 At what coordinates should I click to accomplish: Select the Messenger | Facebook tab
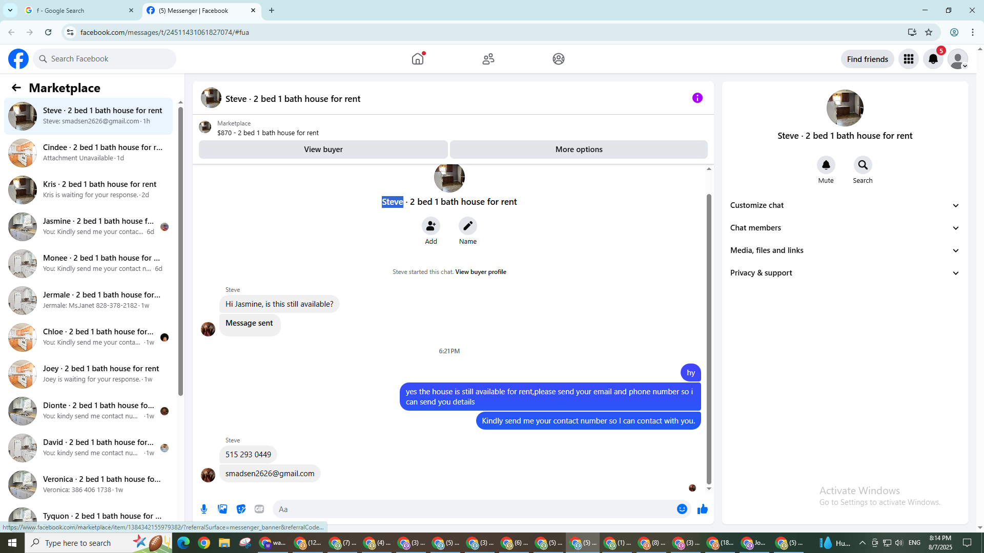coord(201,10)
